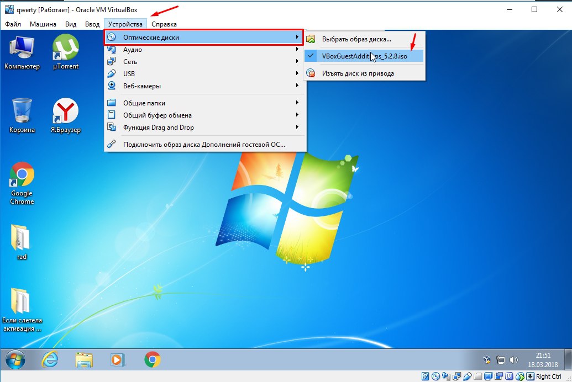Expand the Общий буфер обмена submenu
This screenshot has width=572, height=382.
tap(205, 115)
